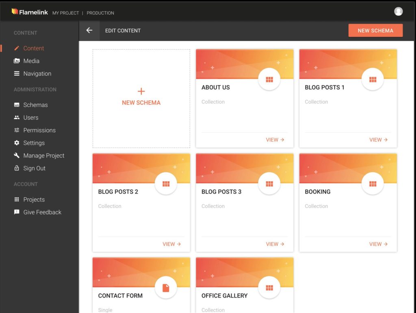This screenshot has height=313, width=416.
Task: Click the EDIT CONTENT page heading
Action: 123,31
